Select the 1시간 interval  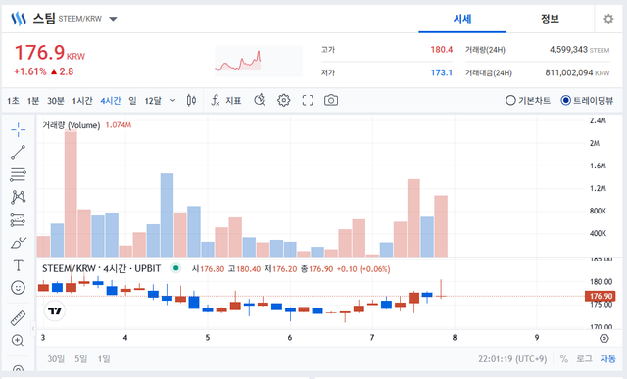[x=82, y=100]
